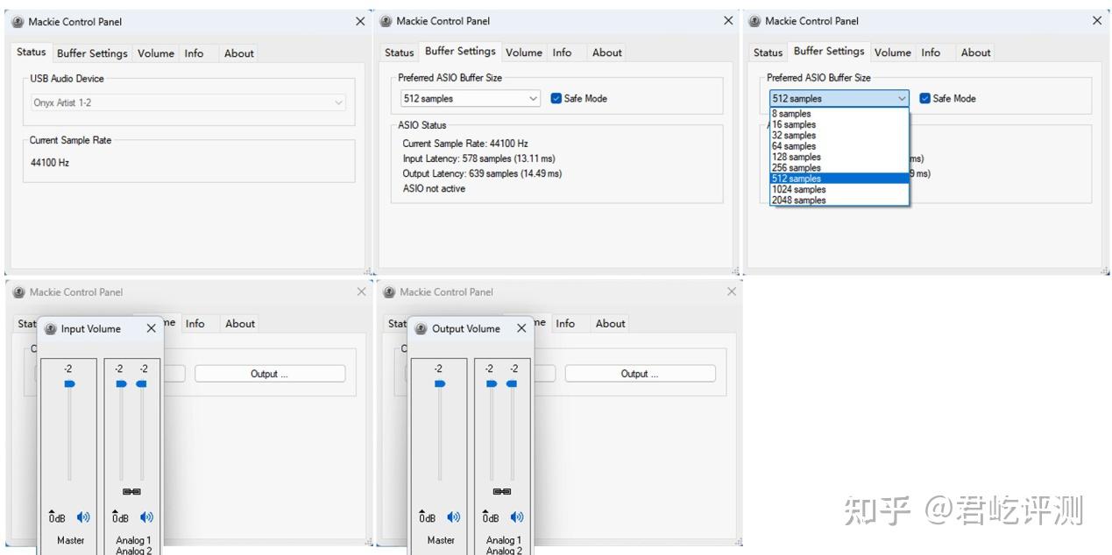The height and width of the screenshot is (555, 1112).
Task: Reset Output Volume Analog channels with 0dB icon
Action: coord(492,517)
